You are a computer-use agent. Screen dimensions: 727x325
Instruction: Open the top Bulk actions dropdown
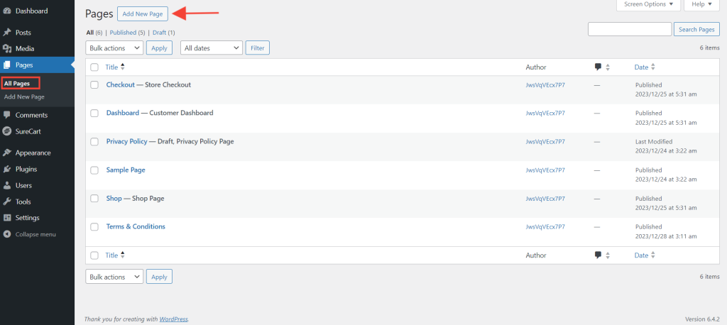(114, 48)
